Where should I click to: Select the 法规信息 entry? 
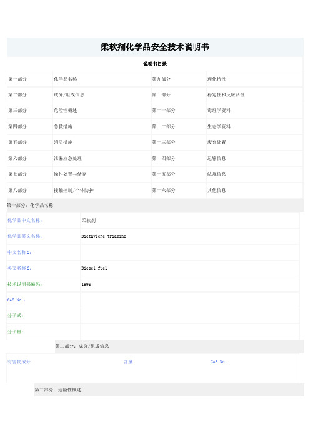point(217,174)
